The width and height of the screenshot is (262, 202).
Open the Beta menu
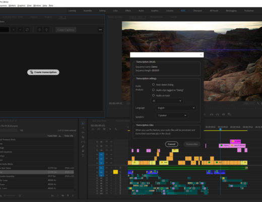pos(51,6)
